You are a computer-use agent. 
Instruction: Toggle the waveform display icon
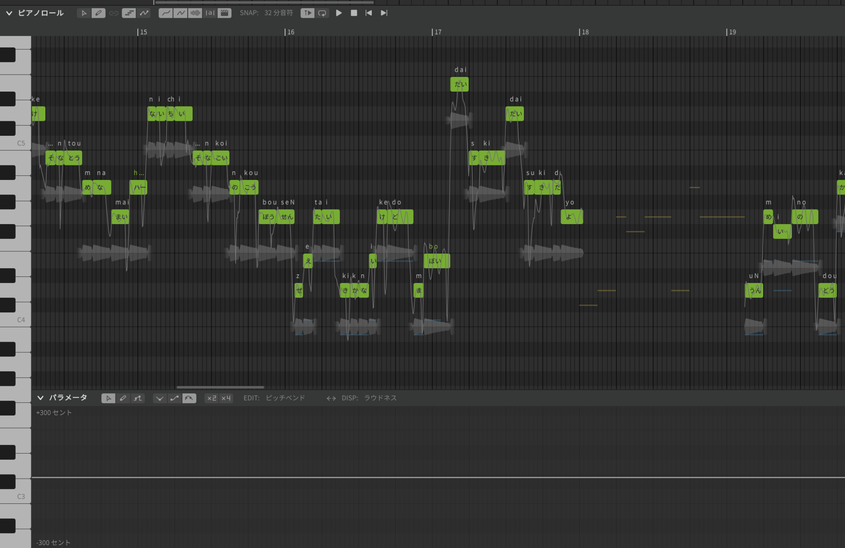click(x=195, y=13)
